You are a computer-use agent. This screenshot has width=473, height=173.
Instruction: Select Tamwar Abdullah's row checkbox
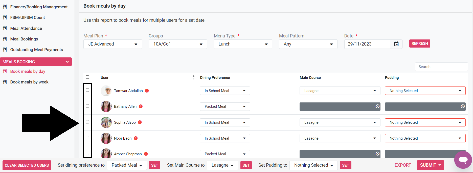(87, 90)
